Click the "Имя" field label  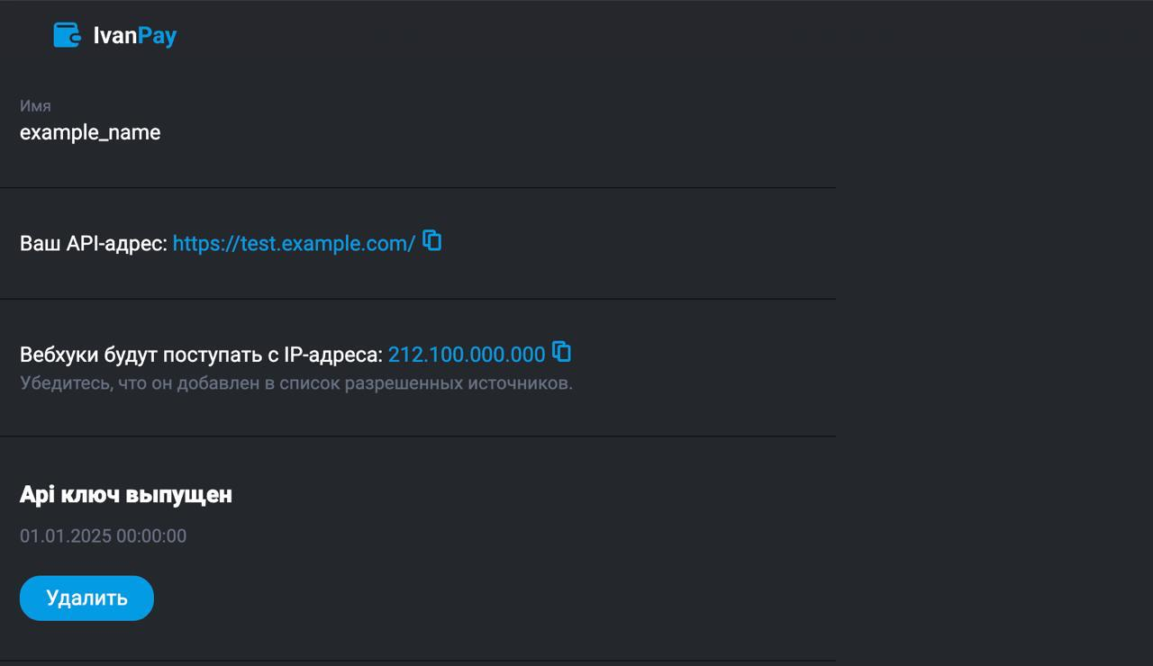[35, 106]
